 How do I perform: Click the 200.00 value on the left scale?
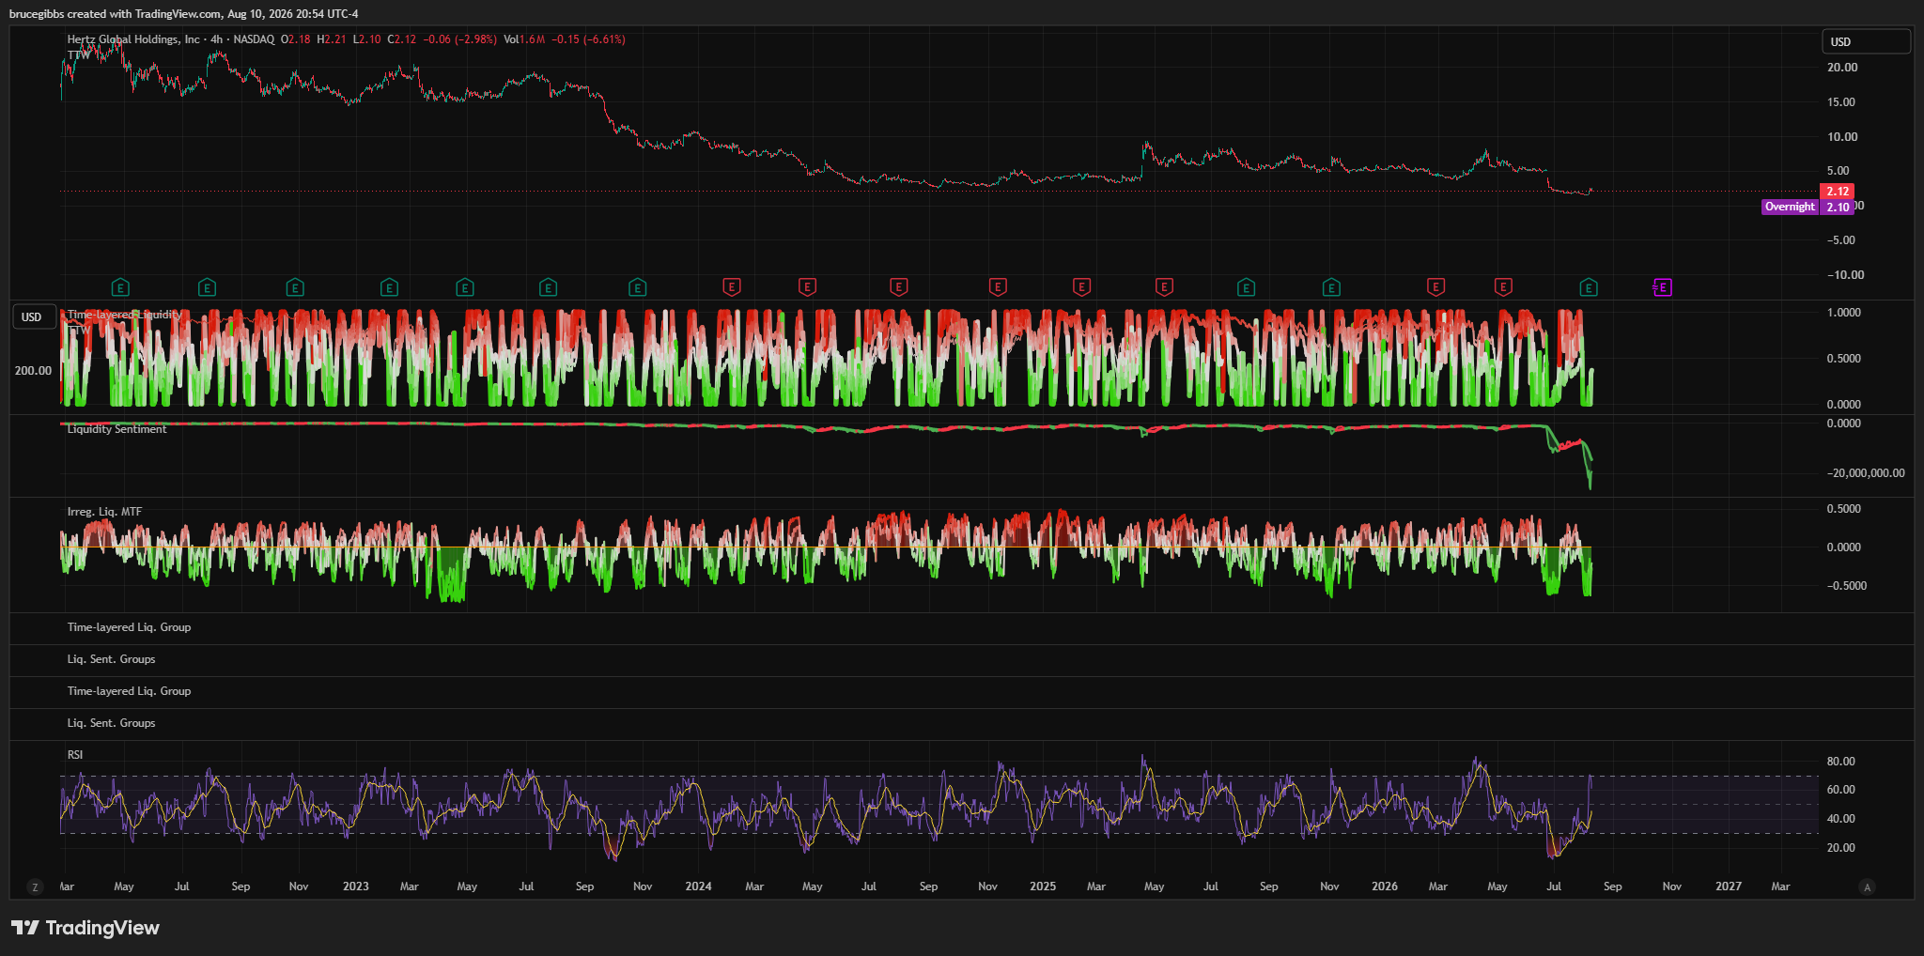[x=33, y=371]
